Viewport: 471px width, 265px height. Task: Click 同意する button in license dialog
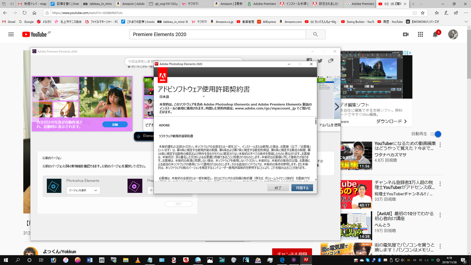[302, 188]
